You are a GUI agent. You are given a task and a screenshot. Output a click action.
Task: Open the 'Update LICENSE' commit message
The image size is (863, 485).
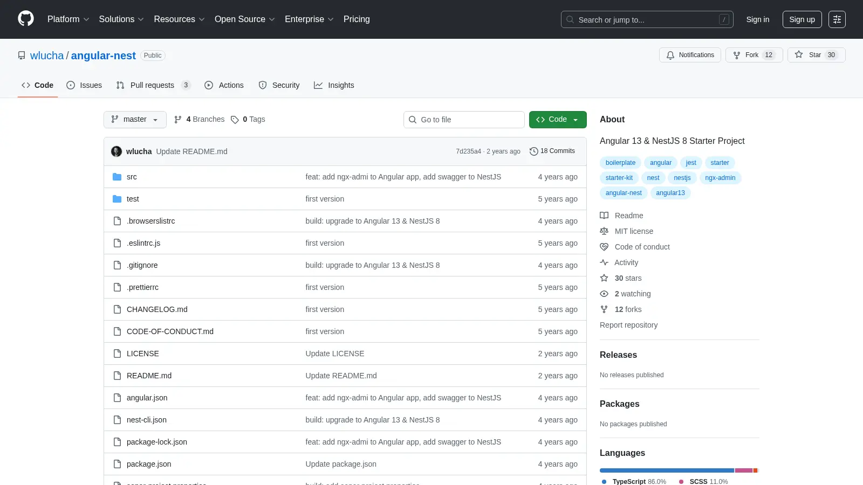(335, 354)
